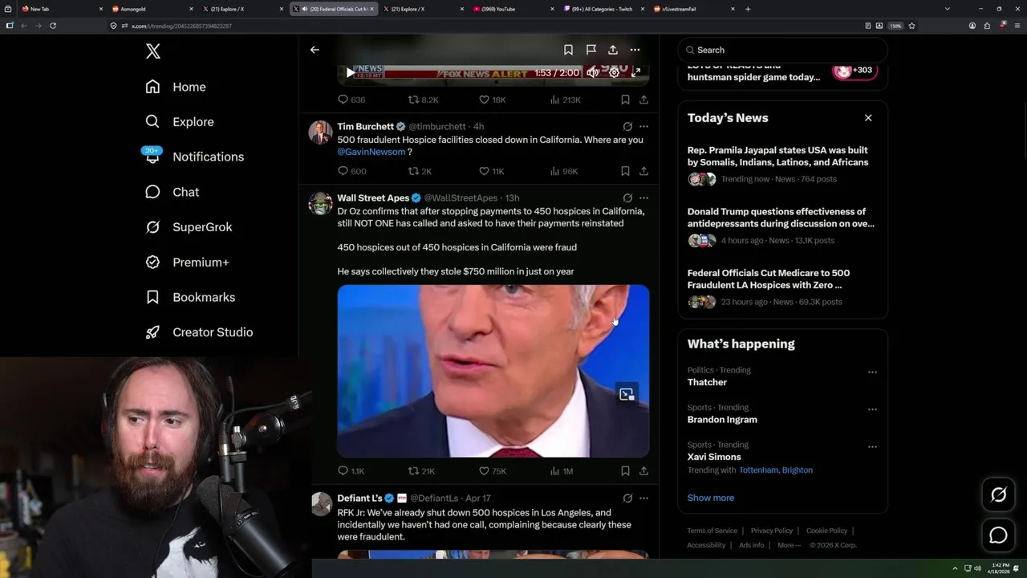Open the floating chat messages button
This screenshot has width=1027, height=578.
(998, 535)
